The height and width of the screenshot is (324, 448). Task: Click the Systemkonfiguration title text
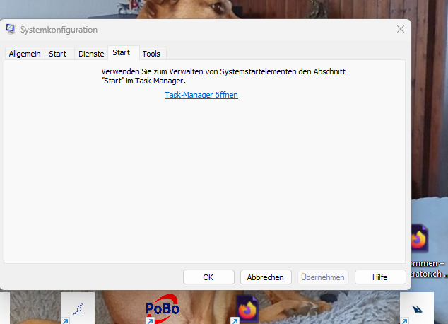[x=59, y=30]
